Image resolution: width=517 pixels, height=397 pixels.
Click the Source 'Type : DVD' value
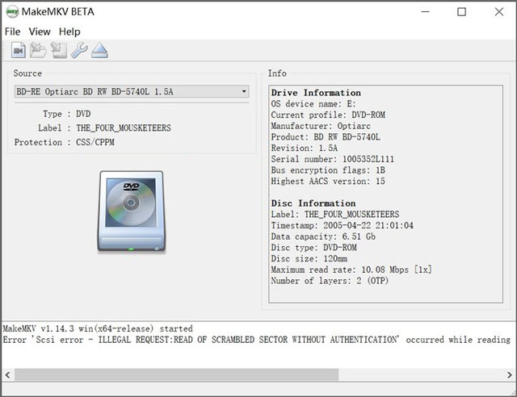point(83,114)
